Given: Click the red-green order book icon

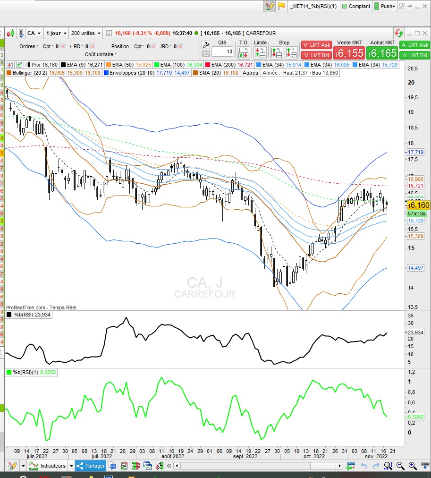Looking at the screenshot, I should point(136,466).
